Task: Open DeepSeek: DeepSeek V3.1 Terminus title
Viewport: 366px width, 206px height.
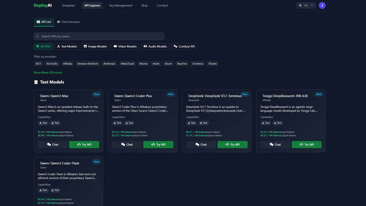Action: point(215,96)
